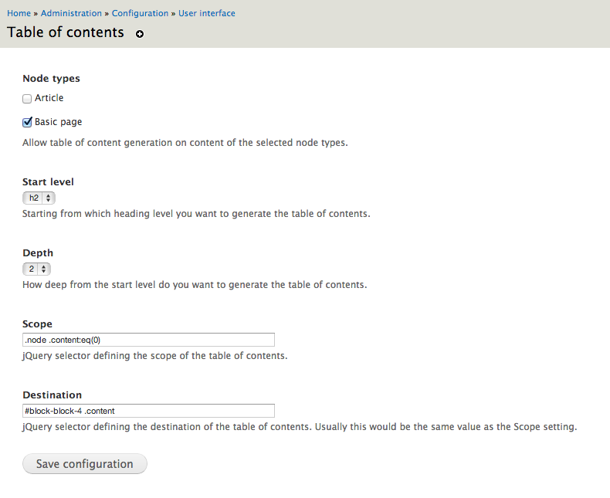Open the Start level h2 dropdown
This screenshot has height=498, width=610.
click(x=36, y=198)
